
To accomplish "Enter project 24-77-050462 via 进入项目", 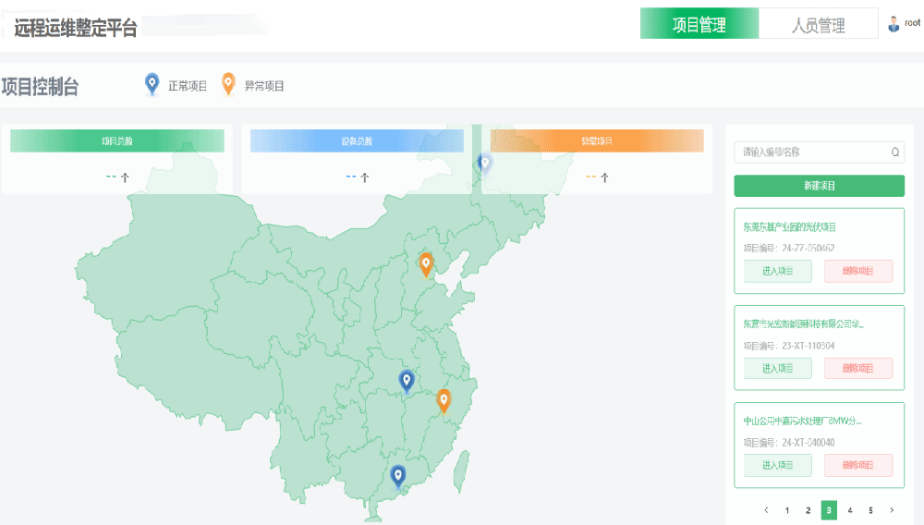I will click(x=777, y=271).
